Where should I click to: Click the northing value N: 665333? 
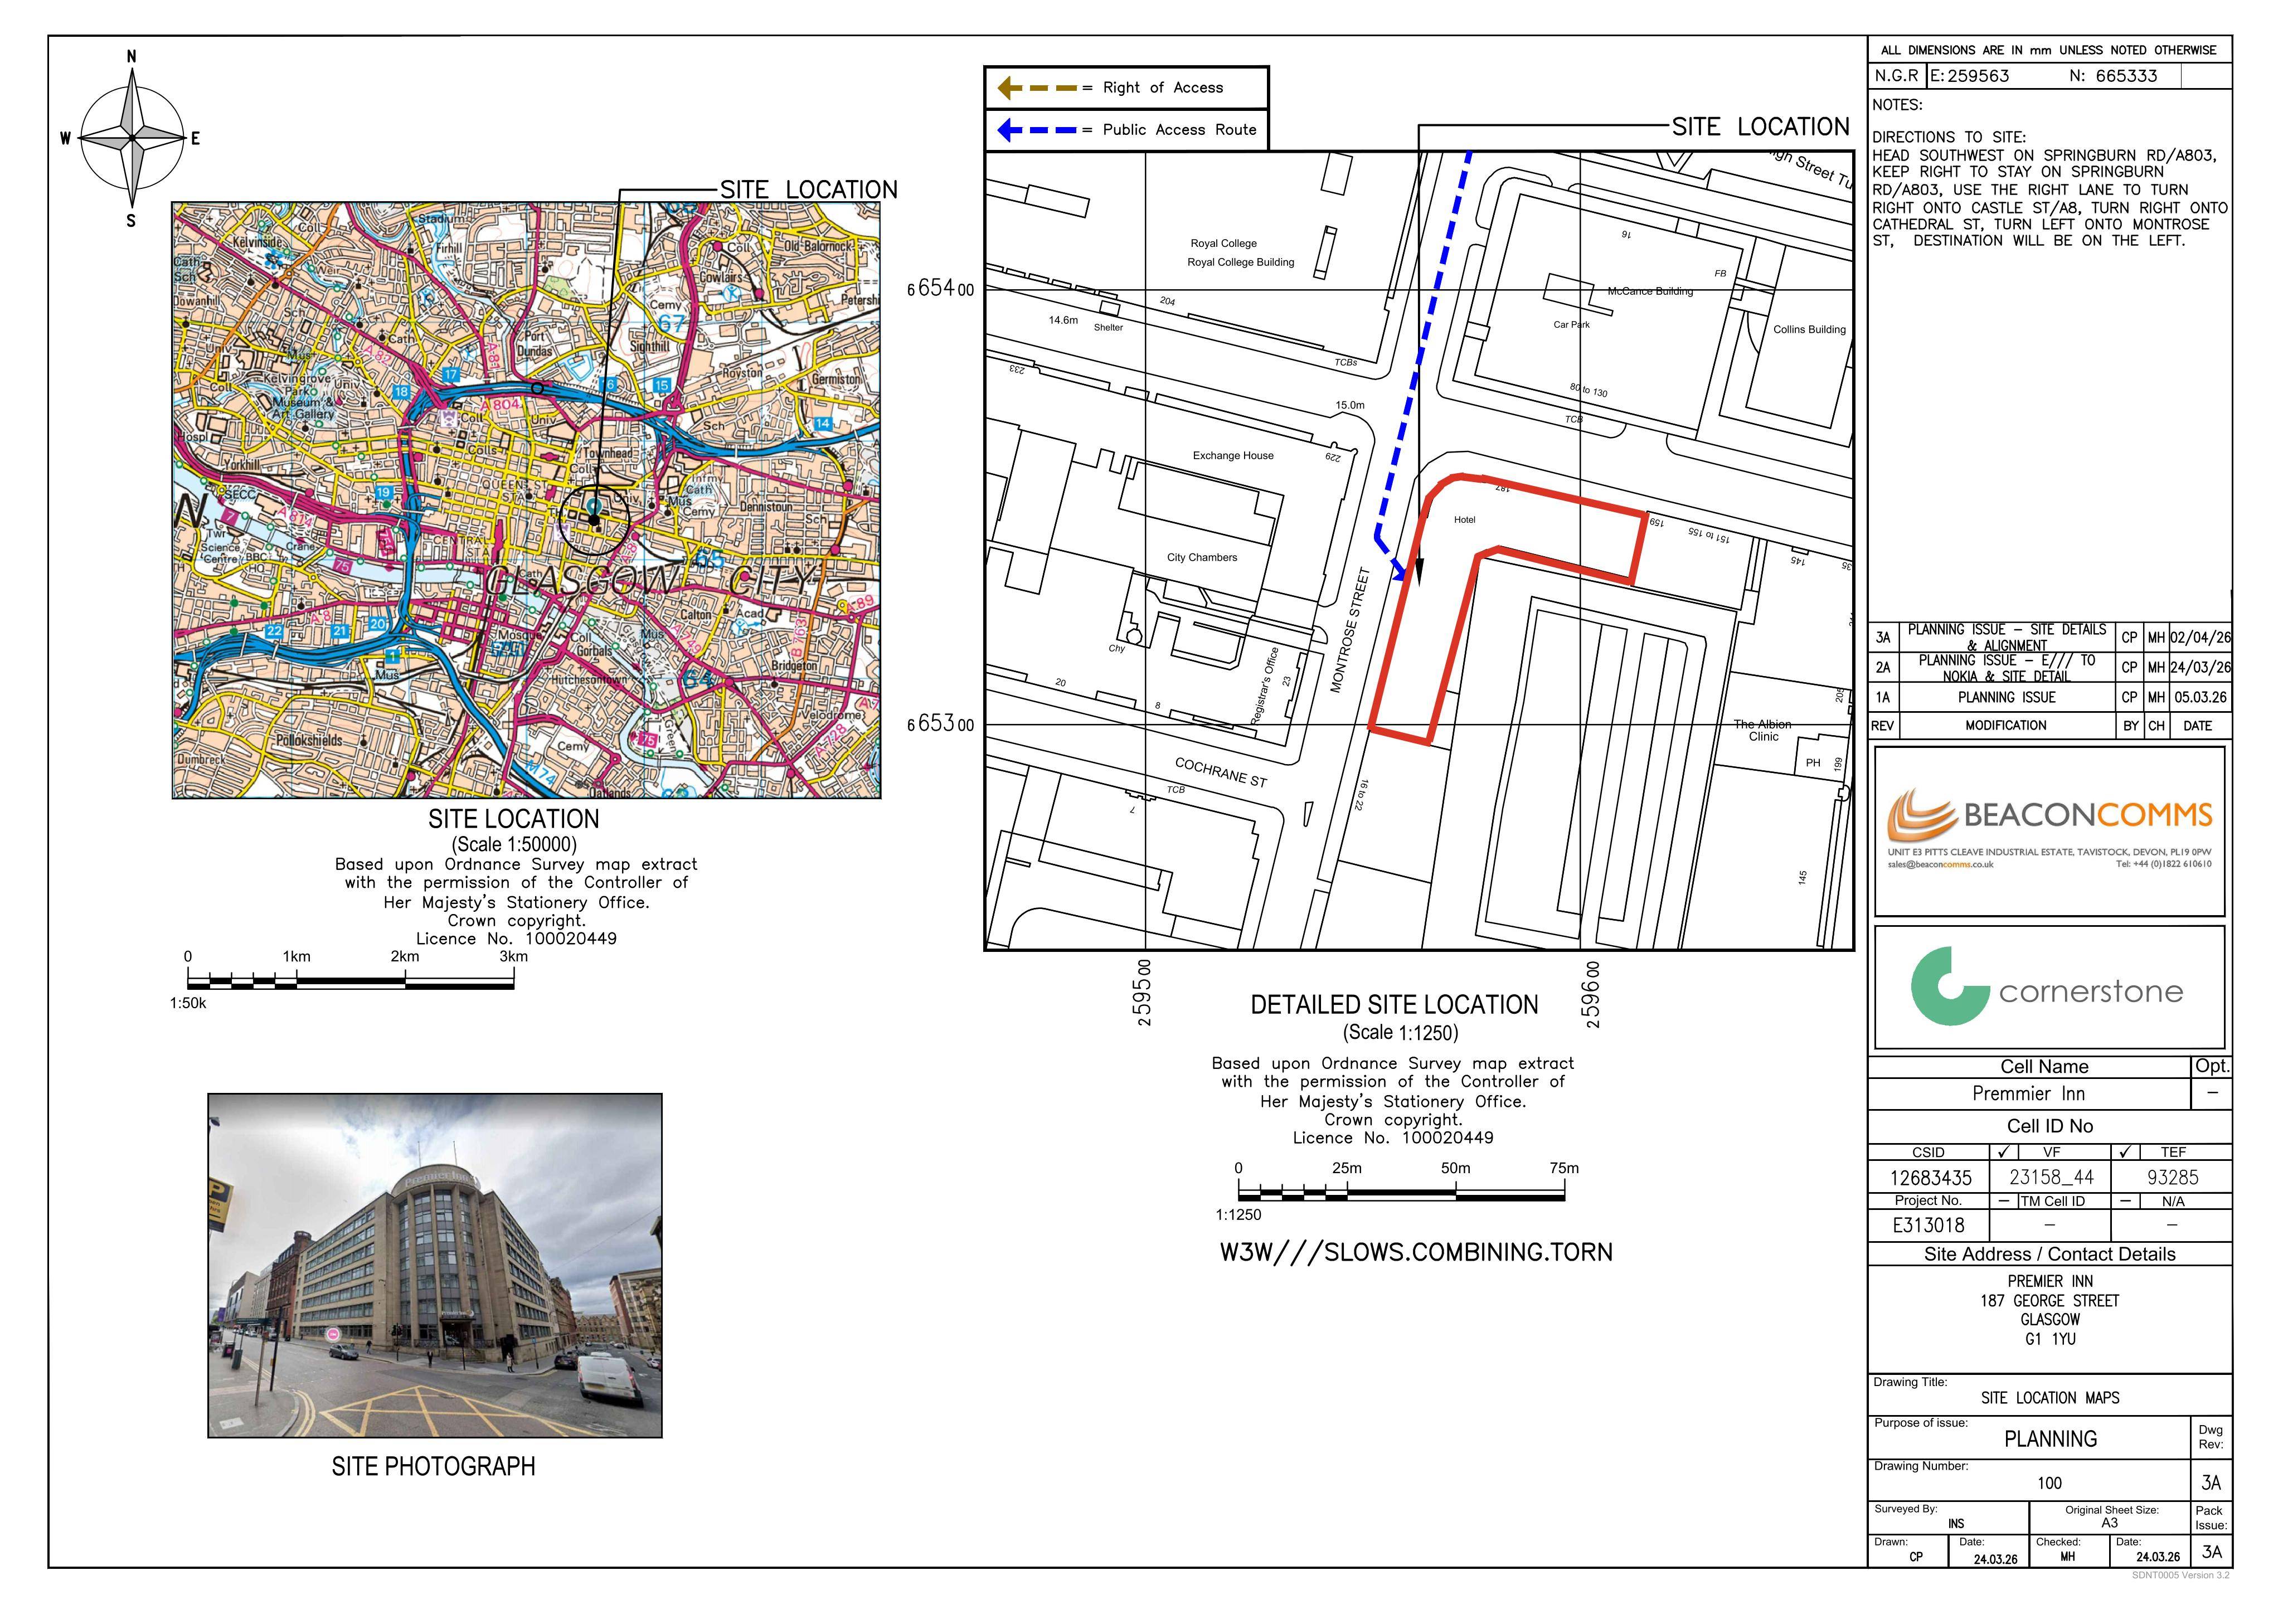pyautogui.click(x=2113, y=76)
